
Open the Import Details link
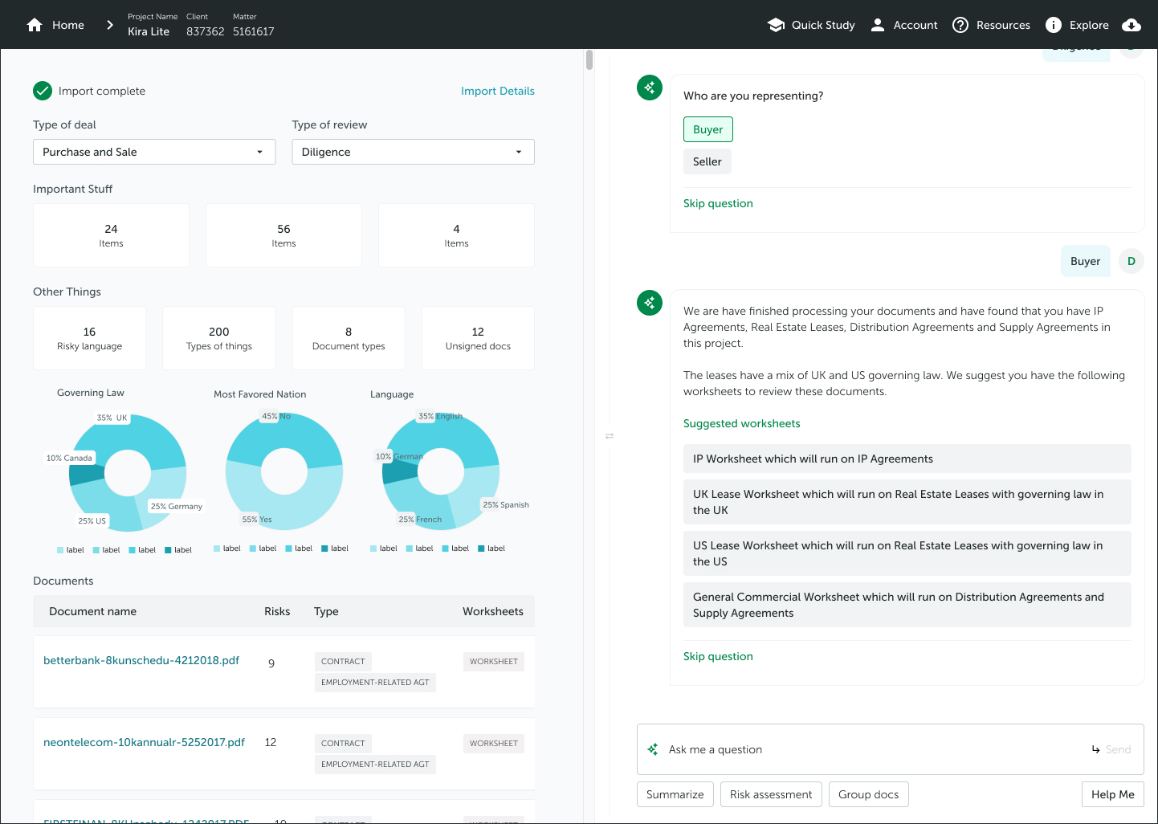coord(498,91)
